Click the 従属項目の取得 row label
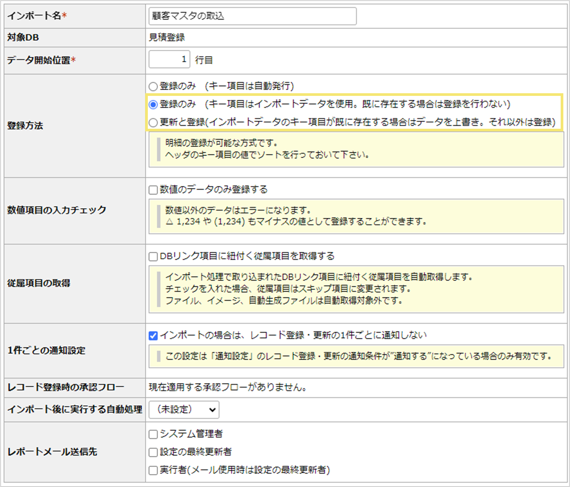This screenshot has height=487, width=570. 39,283
